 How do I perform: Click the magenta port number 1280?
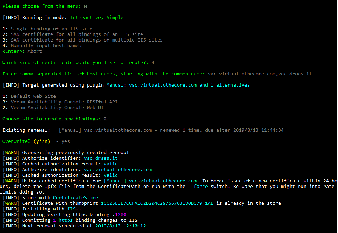click(121, 215)
